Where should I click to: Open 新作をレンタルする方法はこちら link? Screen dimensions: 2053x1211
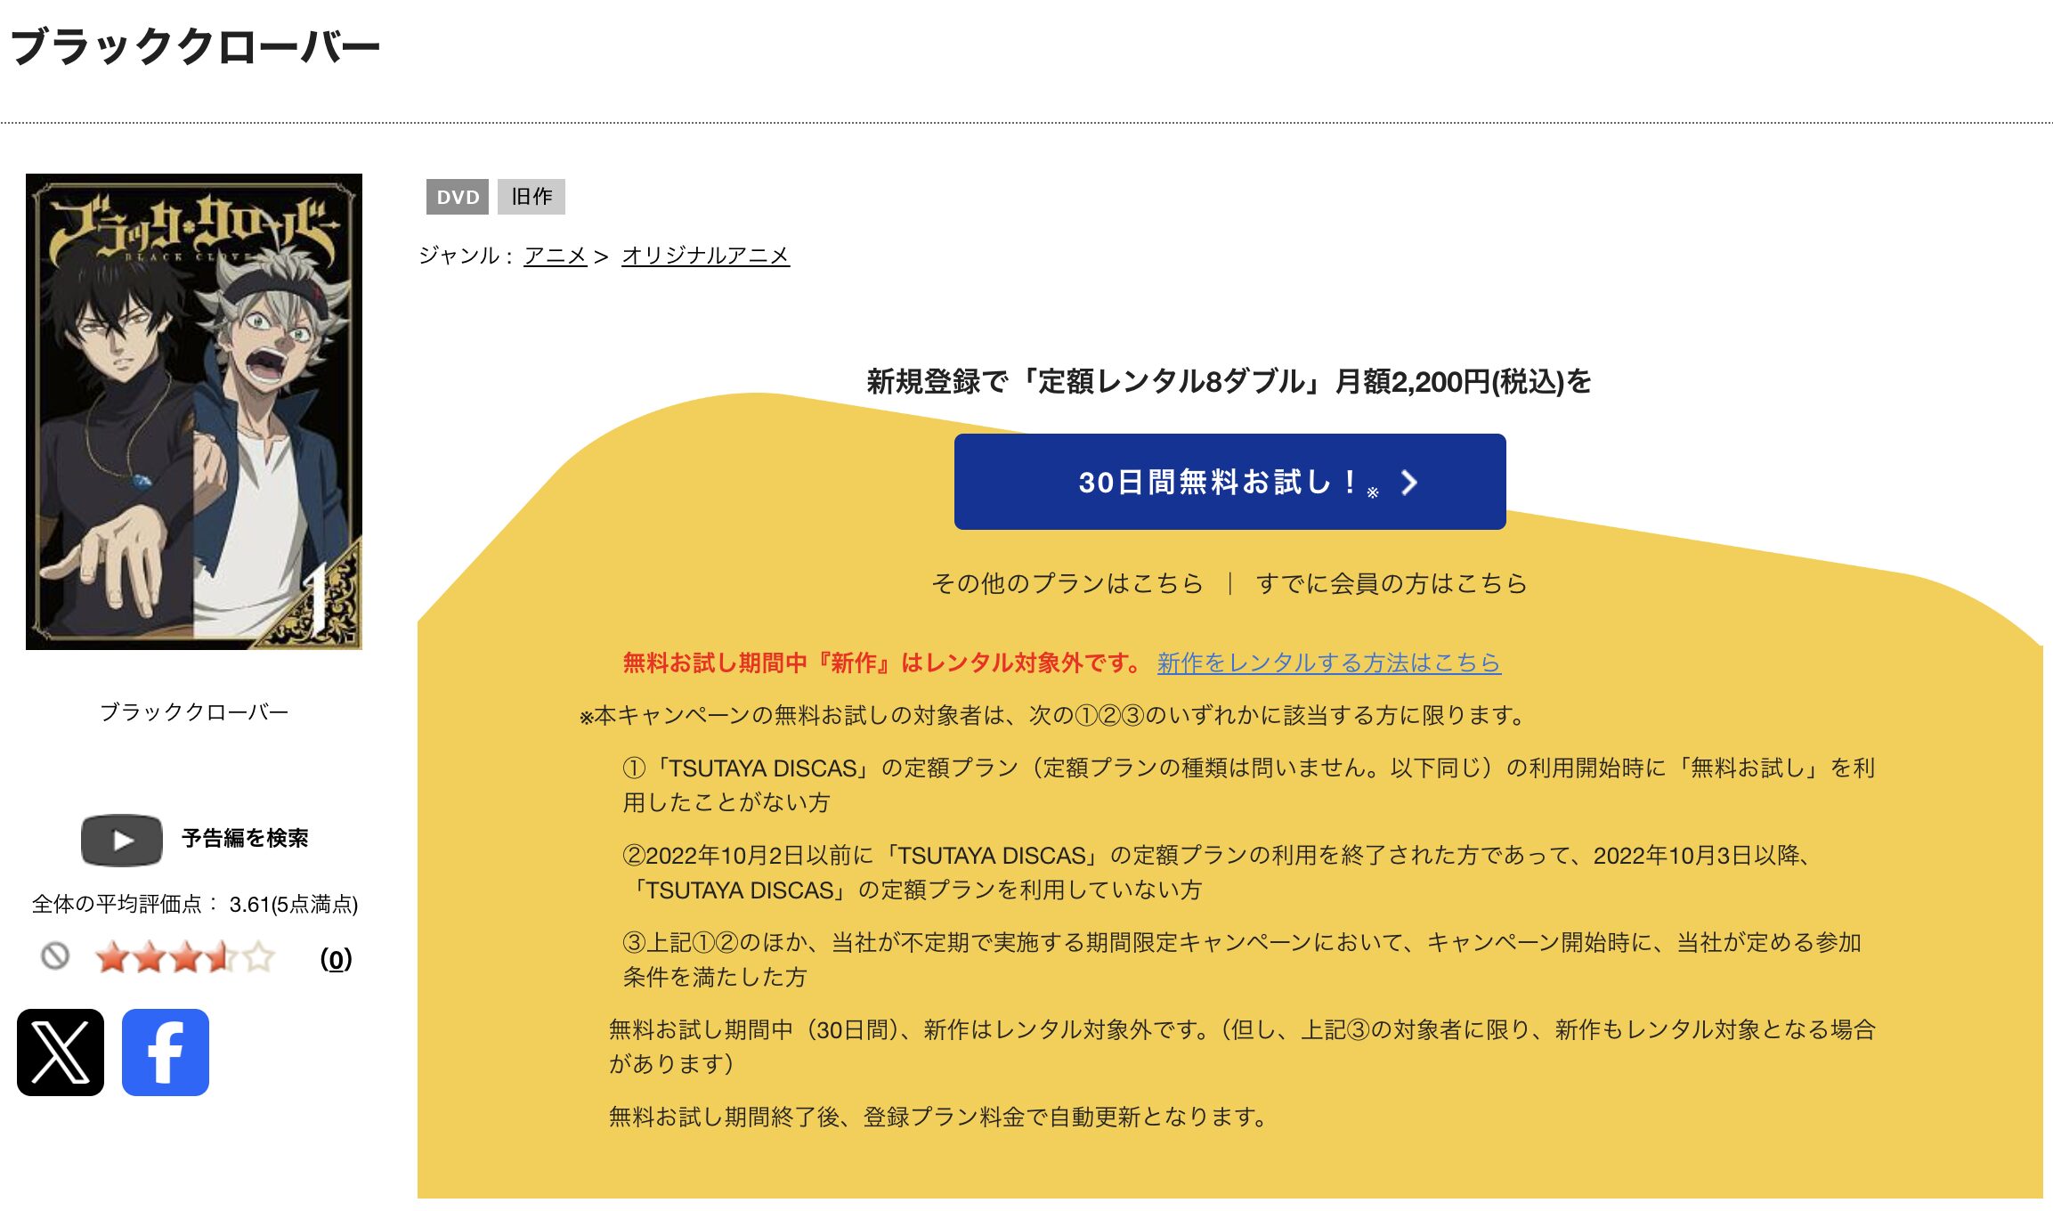click(1329, 662)
